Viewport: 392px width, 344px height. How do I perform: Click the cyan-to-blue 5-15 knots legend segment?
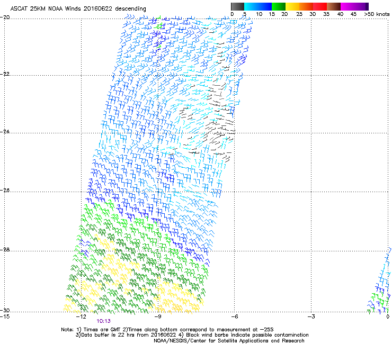click(258, 6)
